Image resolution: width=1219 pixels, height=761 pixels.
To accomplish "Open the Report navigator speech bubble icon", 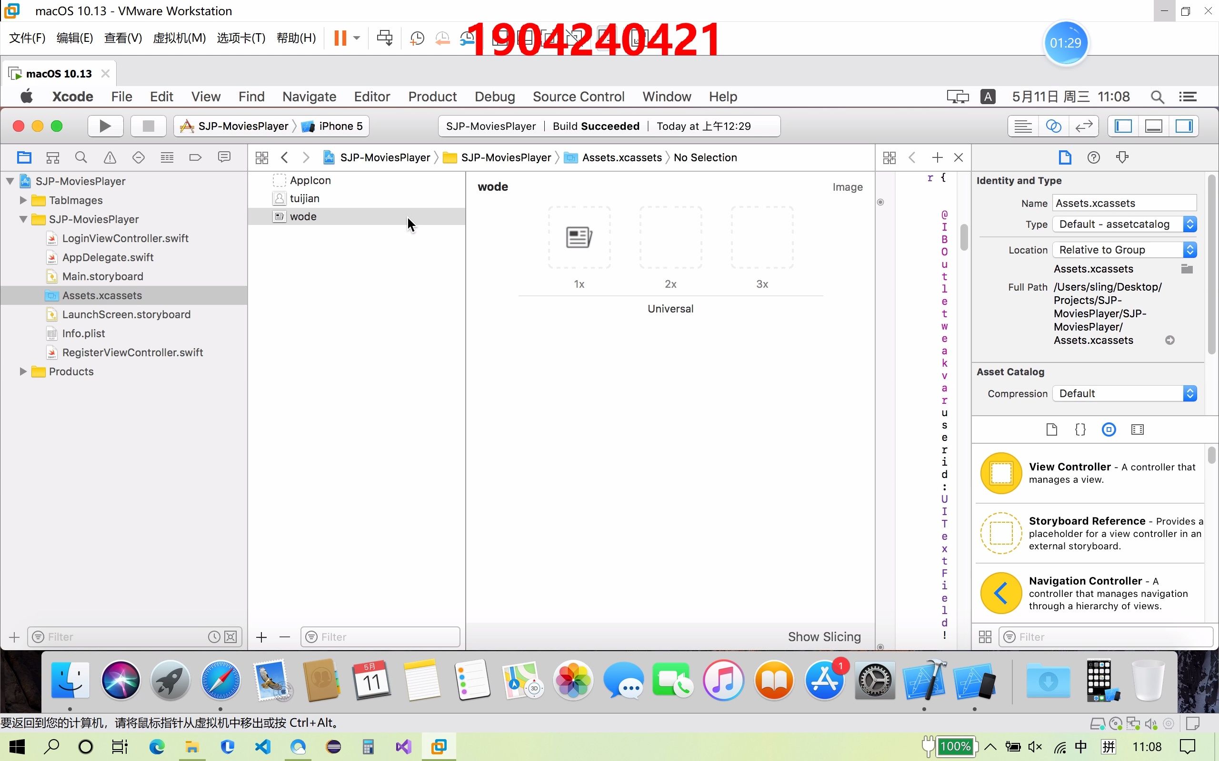I will (224, 157).
